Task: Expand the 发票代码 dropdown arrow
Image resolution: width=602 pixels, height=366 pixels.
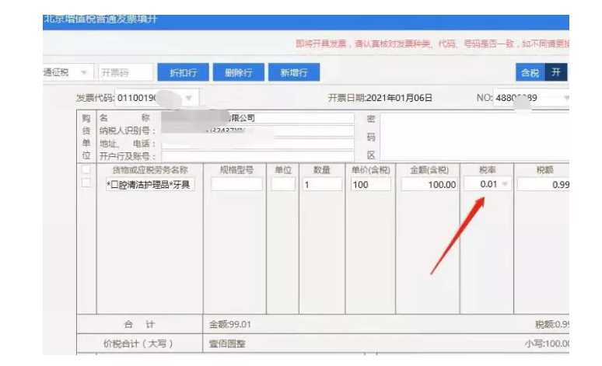Action: click(188, 98)
